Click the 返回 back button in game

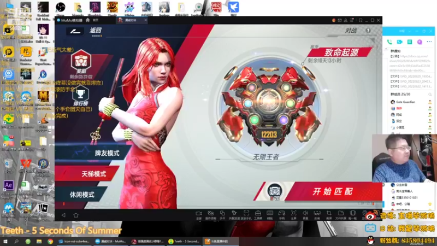[95, 31]
